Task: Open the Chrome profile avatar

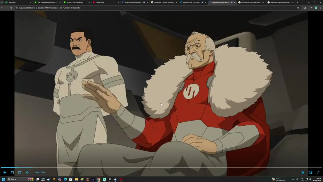Action: point(316,8)
